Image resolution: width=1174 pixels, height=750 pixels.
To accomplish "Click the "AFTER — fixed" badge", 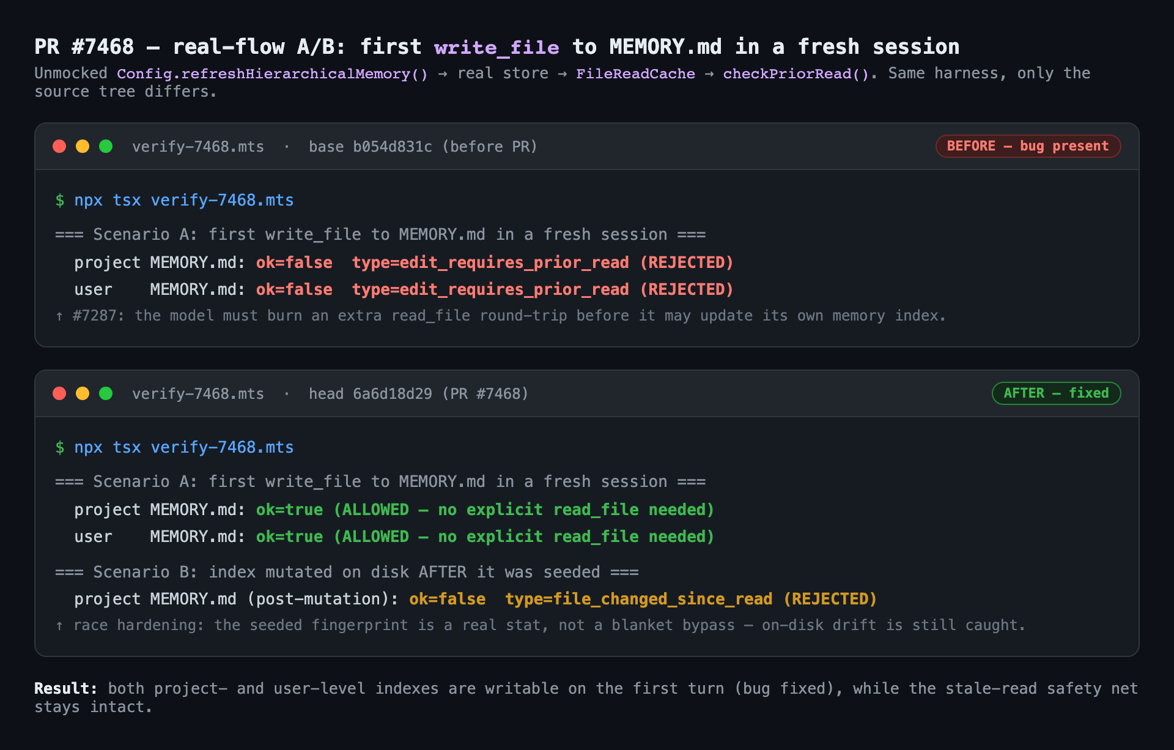I will tap(1056, 393).
